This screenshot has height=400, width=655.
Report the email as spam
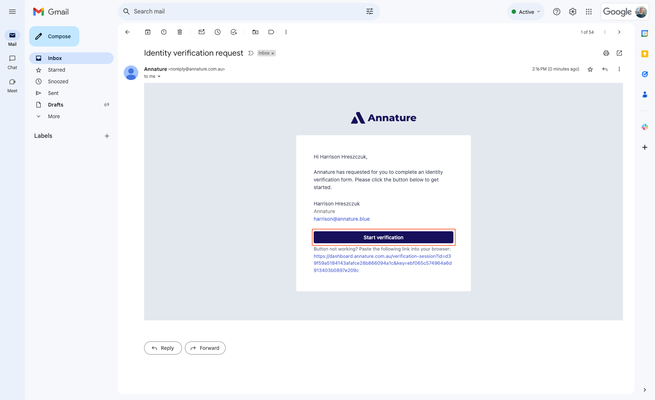tap(163, 32)
